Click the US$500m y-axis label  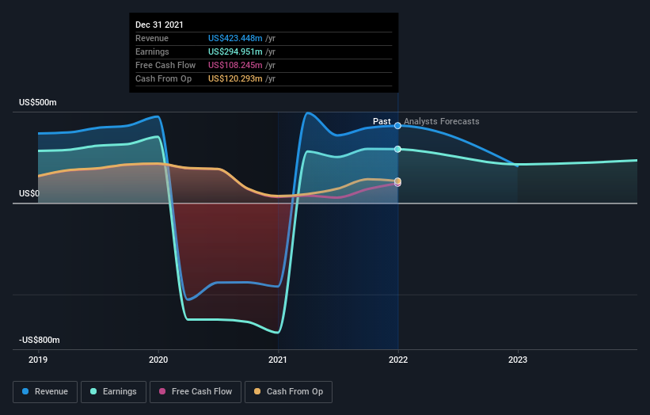click(x=38, y=102)
